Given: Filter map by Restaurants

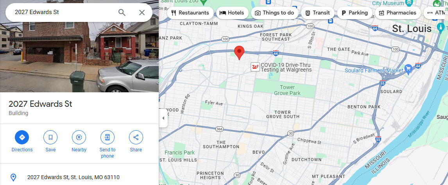Looking at the screenshot, I should pyautogui.click(x=190, y=13).
